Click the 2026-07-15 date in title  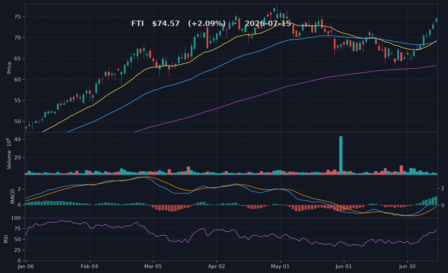pos(268,24)
